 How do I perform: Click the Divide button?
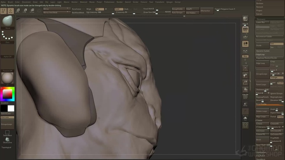pyautogui.click(x=262, y=45)
